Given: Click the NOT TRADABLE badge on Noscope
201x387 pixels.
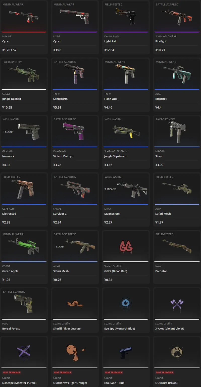Looking at the screenshot, I should click(12, 372).
